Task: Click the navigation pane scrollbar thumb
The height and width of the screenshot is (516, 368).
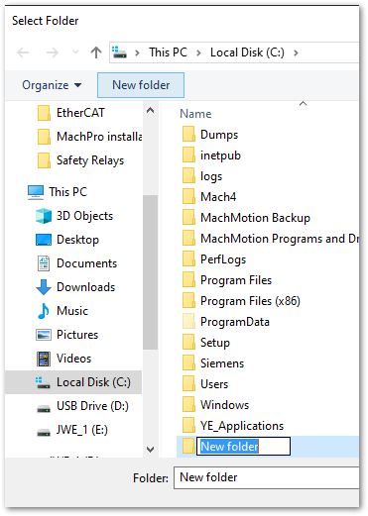Action: pyautogui.click(x=150, y=272)
